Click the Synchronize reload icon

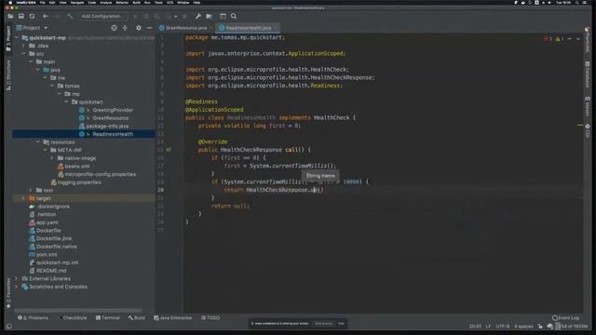pyautogui.click(x=32, y=17)
